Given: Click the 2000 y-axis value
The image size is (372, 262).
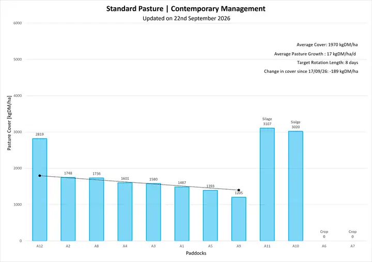Looking at the screenshot, I should tap(18, 168).
